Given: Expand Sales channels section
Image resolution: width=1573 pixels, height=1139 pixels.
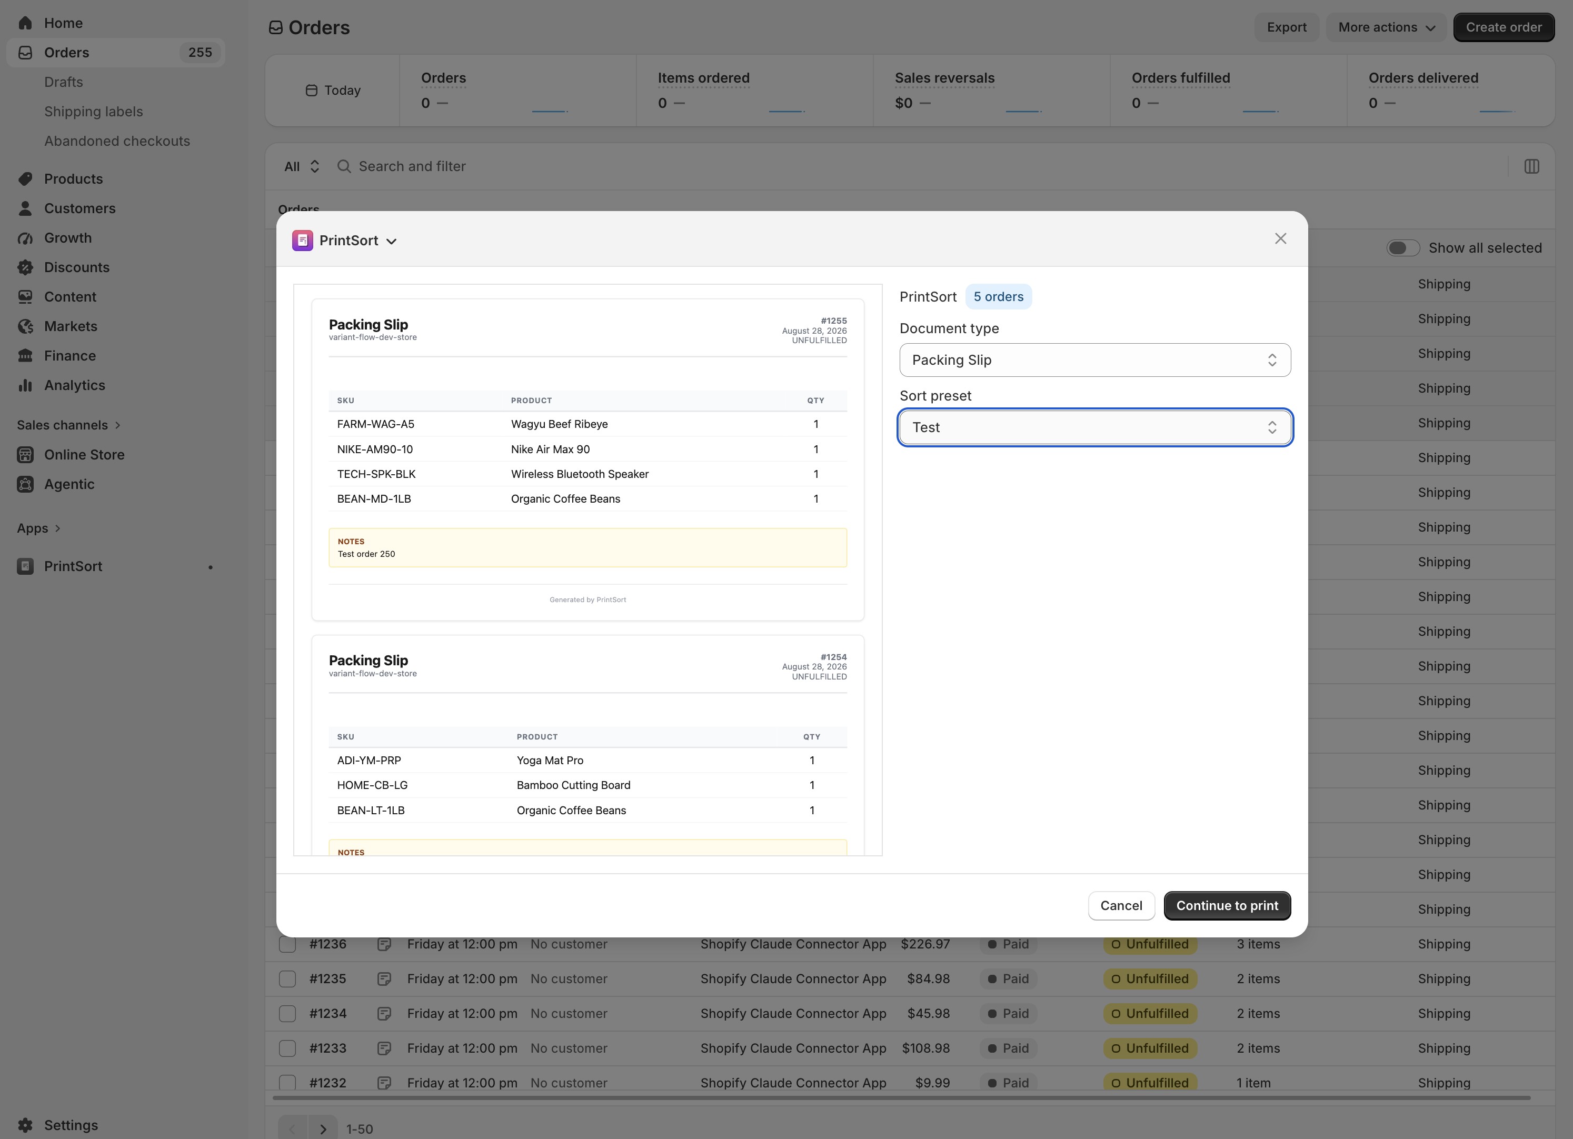Looking at the screenshot, I should [68, 425].
